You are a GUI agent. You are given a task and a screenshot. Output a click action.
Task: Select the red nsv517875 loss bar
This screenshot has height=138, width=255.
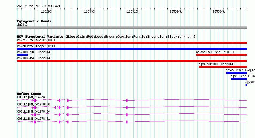(132, 43)
